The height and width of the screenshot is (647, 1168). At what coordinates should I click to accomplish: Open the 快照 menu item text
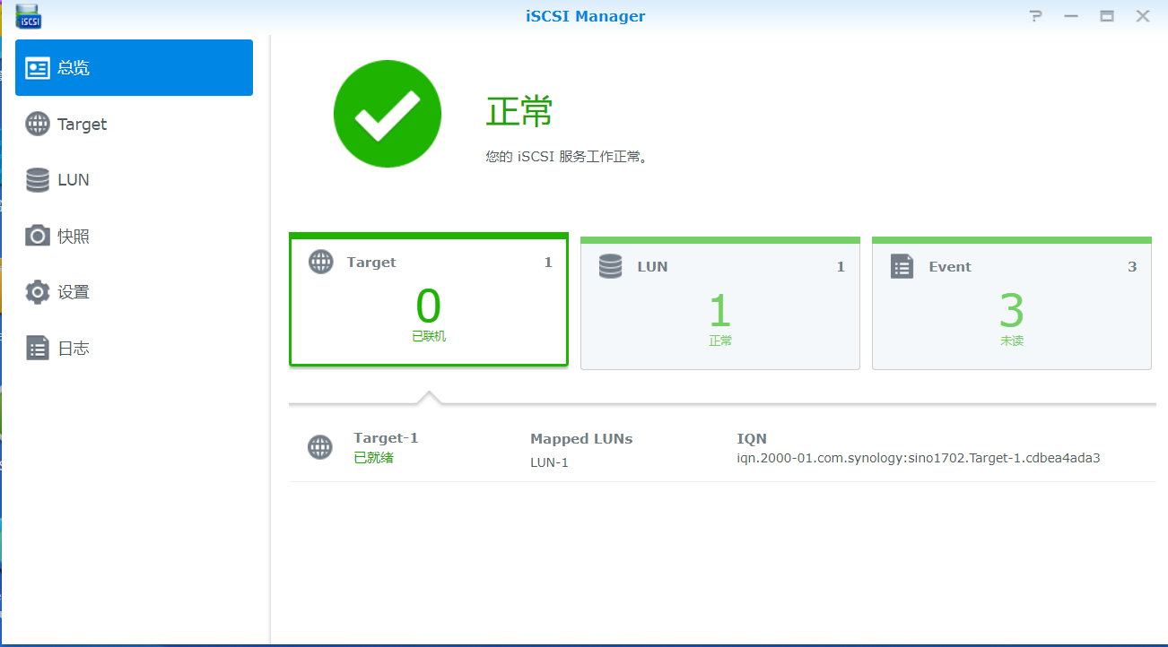74,237
